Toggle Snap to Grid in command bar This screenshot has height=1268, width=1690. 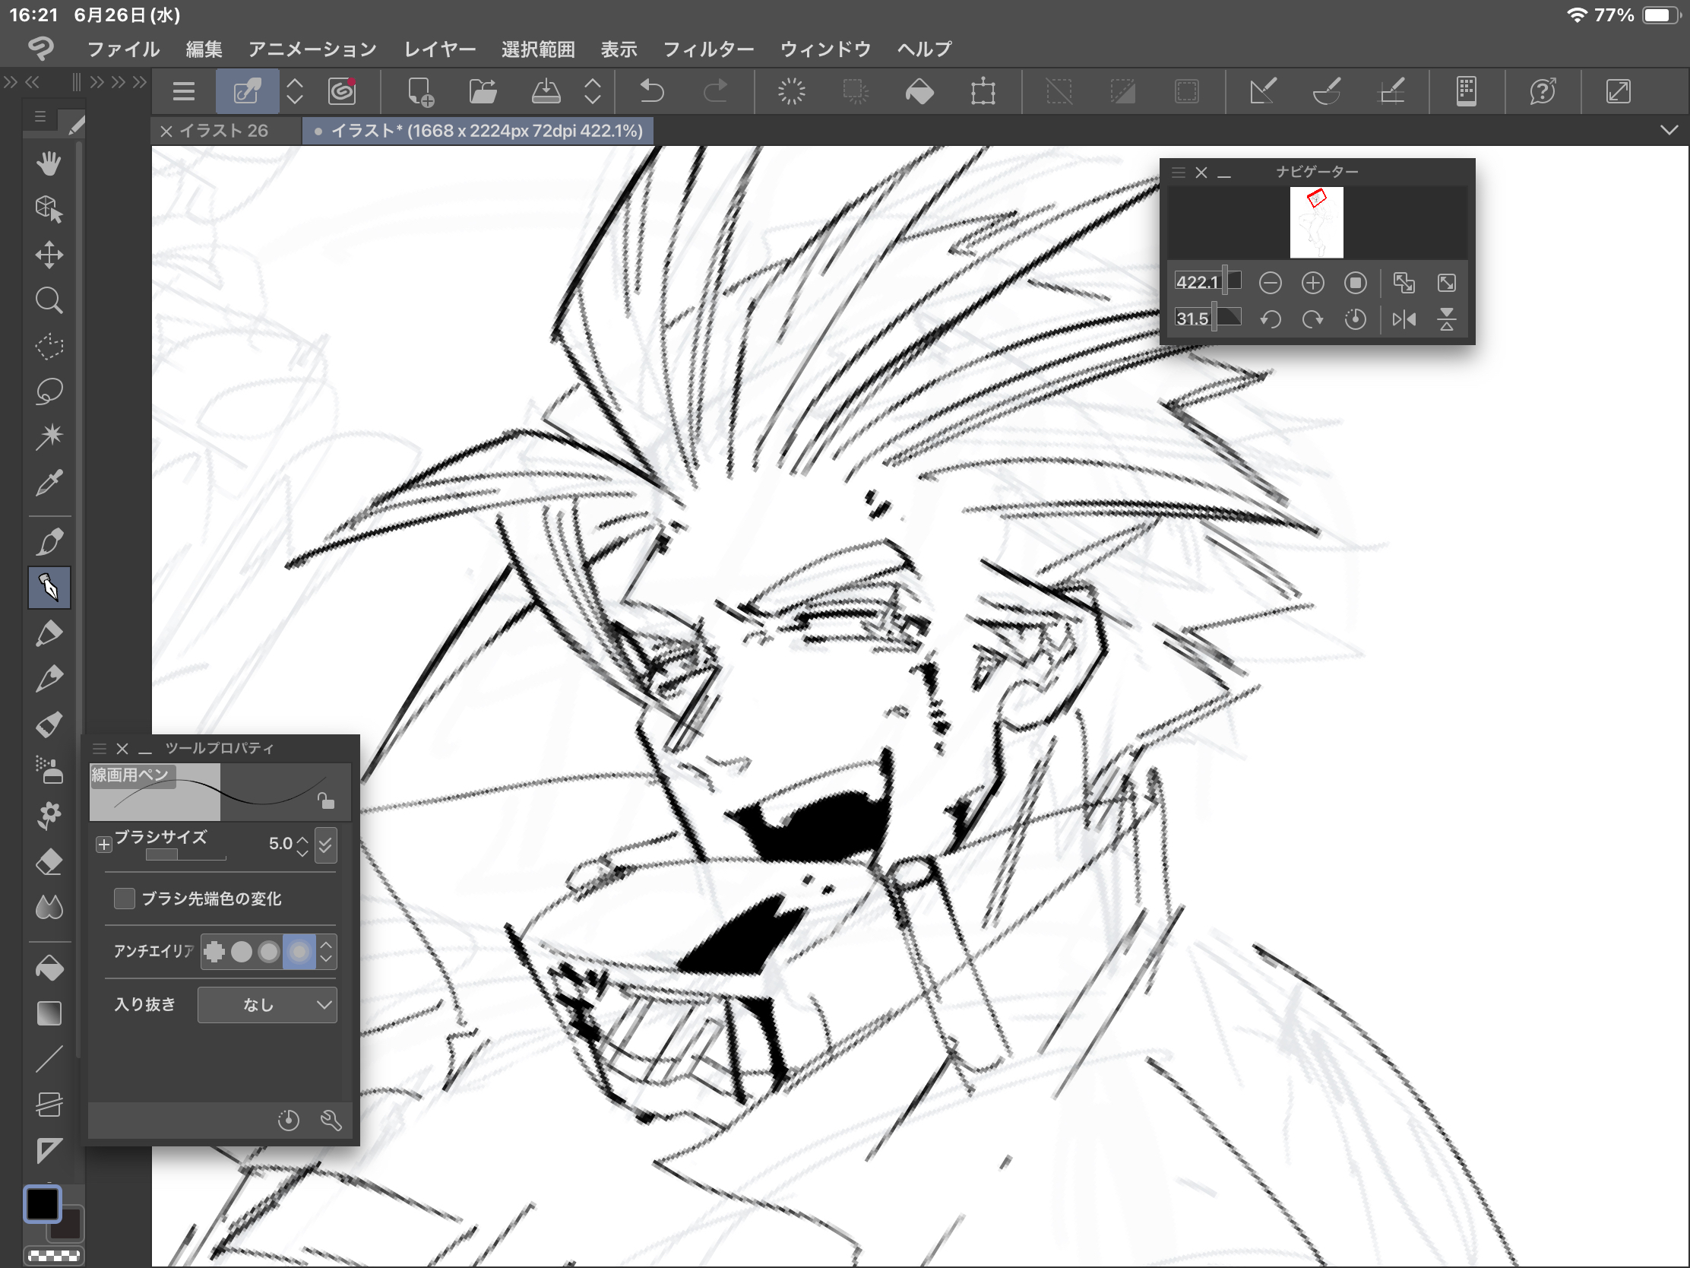[1391, 92]
